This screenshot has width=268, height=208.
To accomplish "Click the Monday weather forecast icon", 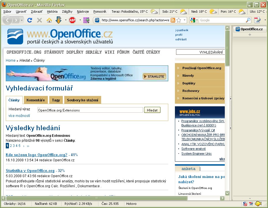I will [x=242, y=12].
